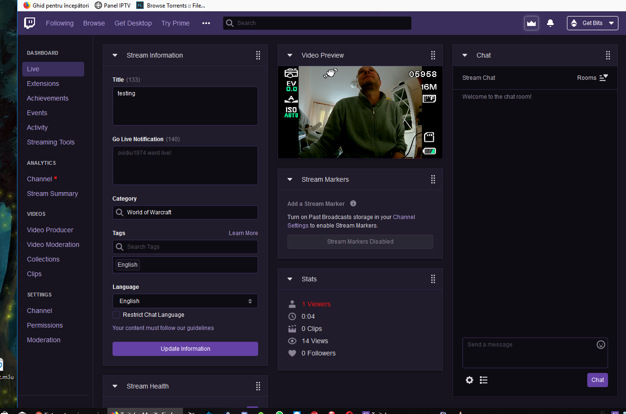Viewport: 626px width, 414px height.
Task: Click the Stream Markers Disabled button
Action: pyautogui.click(x=360, y=242)
